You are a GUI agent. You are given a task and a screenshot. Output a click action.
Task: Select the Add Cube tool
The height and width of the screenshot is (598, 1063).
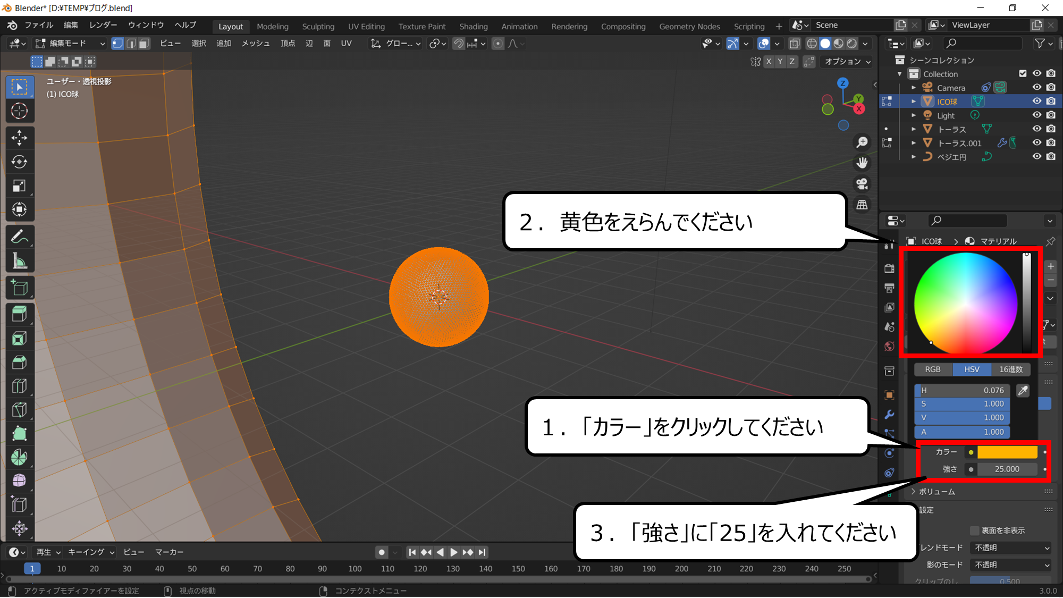tap(20, 288)
